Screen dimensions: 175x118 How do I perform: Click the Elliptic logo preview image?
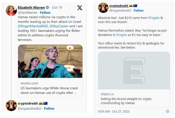click(x=134, y=71)
